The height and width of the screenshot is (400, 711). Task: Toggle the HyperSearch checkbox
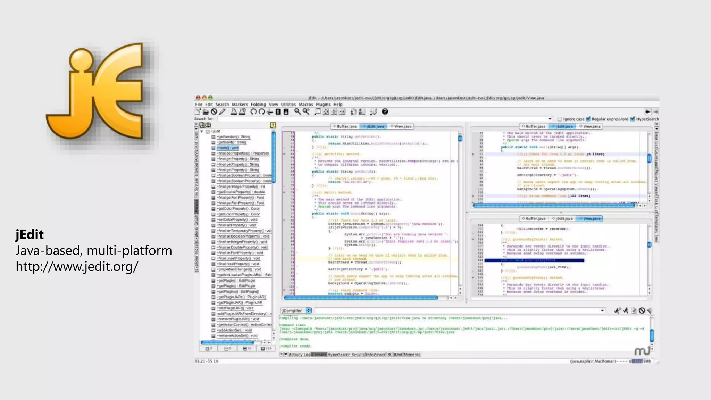633,119
